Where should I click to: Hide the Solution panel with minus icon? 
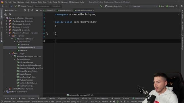(x=41, y=10)
